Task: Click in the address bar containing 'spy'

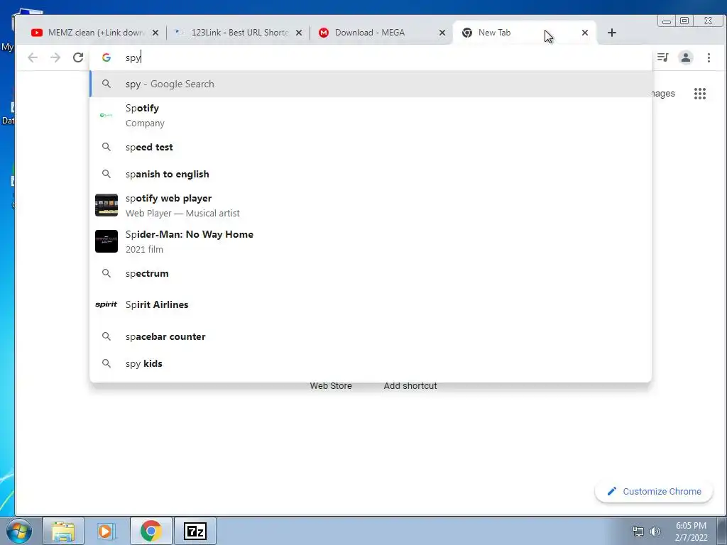Action: (x=371, y=57)
